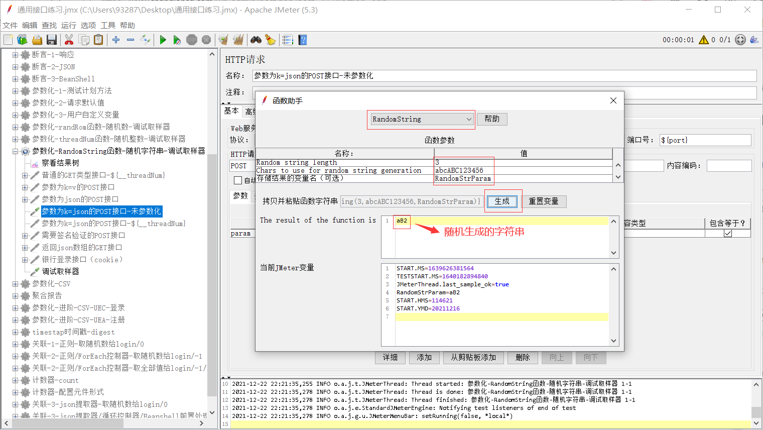The height and width of the screenshot is (430, 763).
Task: Collapse all nodes with the minus icon
Action: pyautogui.click(x=131, y=40)
